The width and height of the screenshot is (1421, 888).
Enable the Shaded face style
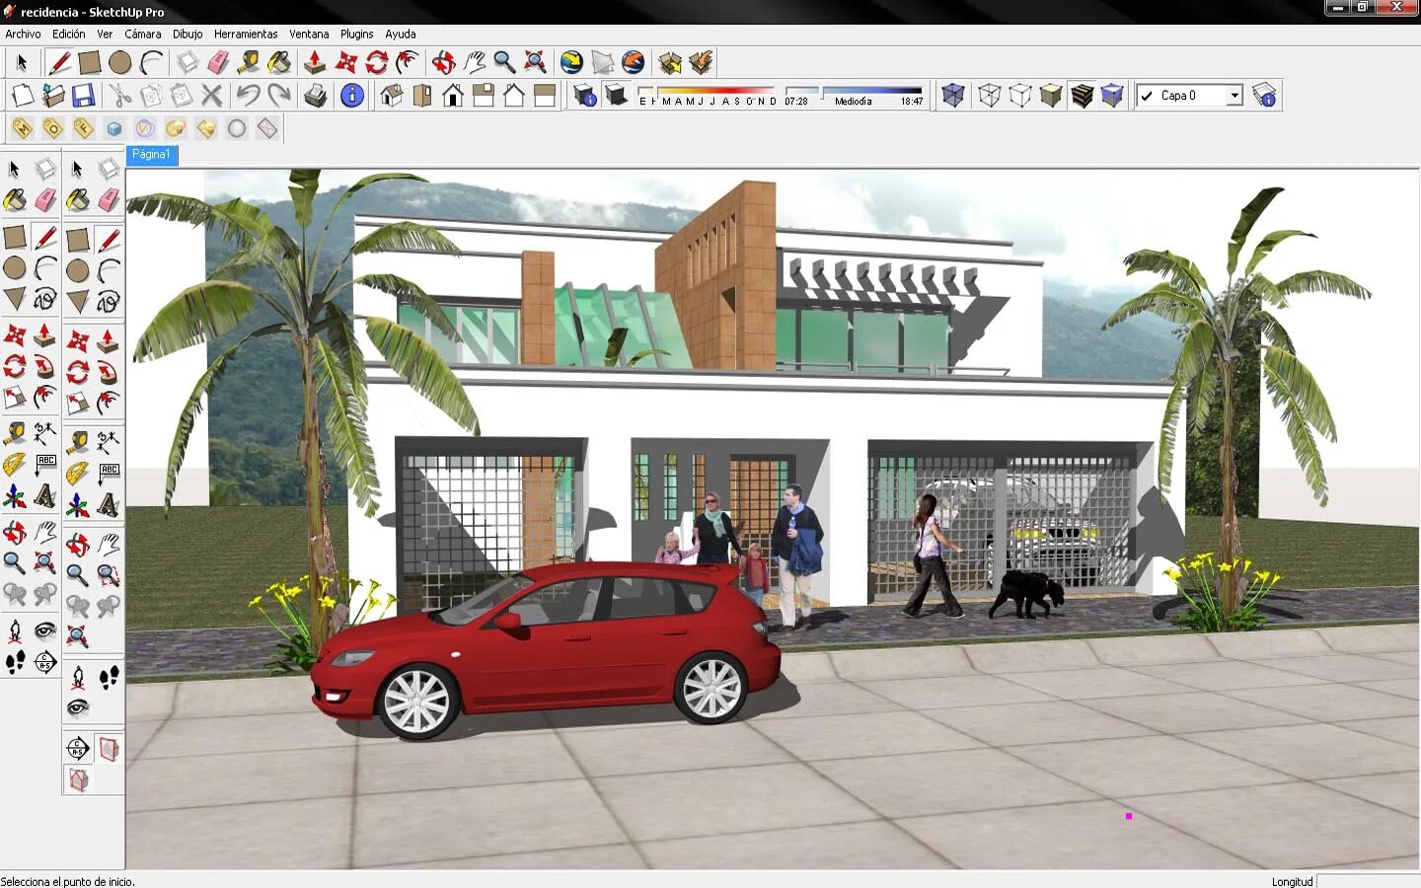click(1050, 96)
